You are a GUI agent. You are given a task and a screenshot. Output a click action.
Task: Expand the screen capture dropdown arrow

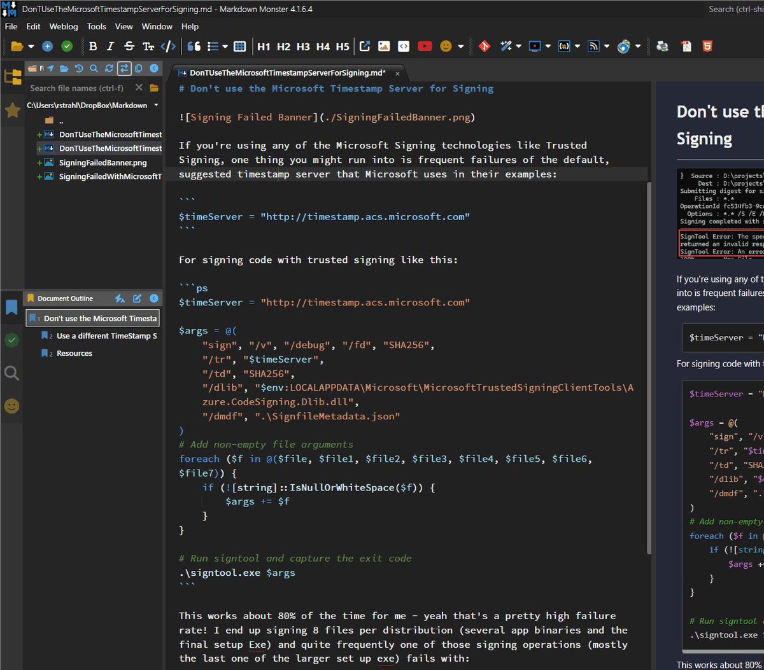tap(548, 46)
